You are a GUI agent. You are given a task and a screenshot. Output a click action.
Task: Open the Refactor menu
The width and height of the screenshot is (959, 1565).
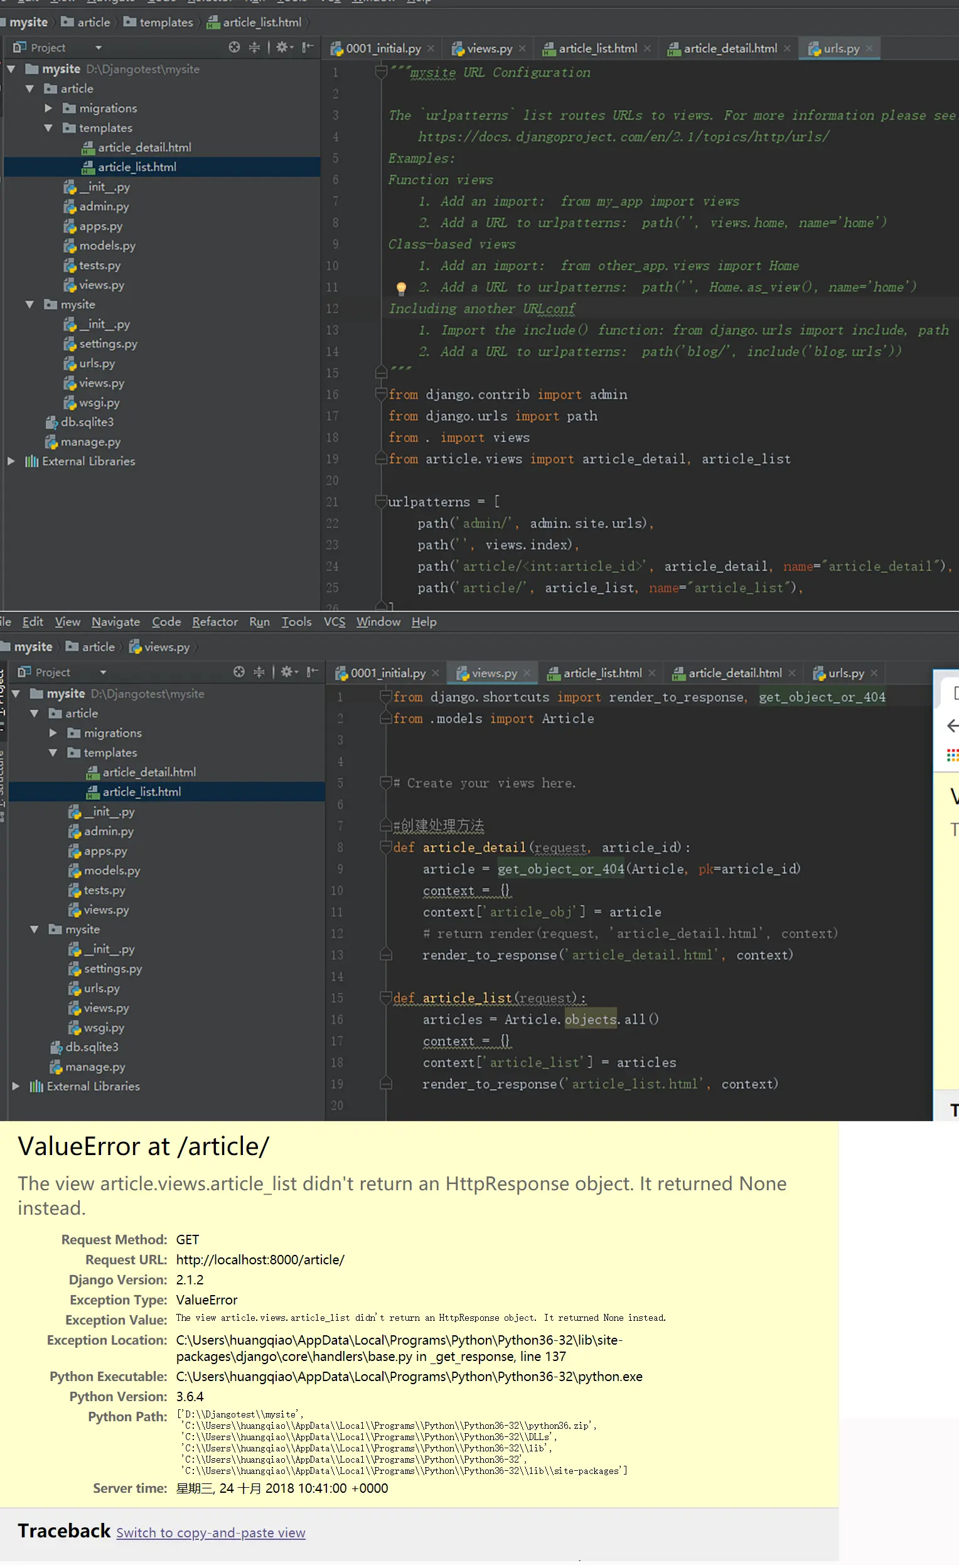point(215,622)
